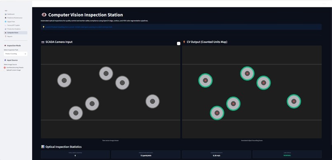
Task: Click the Dashboard sidebar icon
Action: 5,14
